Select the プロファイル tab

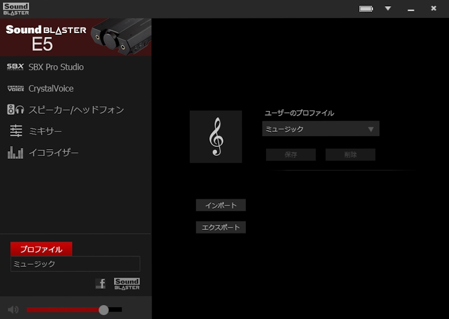[41, 249]
